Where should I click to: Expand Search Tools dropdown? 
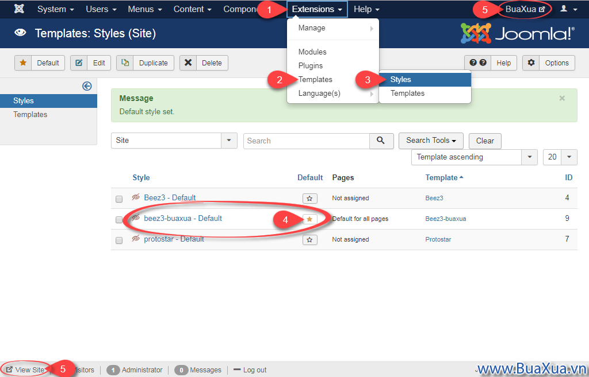point(431,141)
